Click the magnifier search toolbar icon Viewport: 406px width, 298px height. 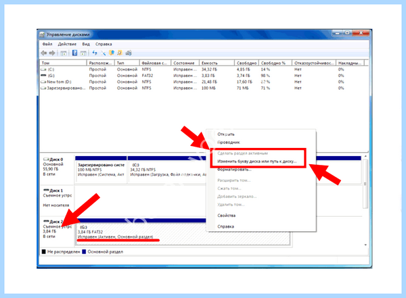120,53
